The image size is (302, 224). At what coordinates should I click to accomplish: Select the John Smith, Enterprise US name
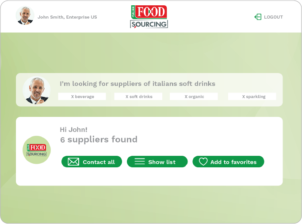(67, 17)
